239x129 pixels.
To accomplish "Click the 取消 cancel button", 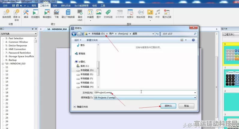I will point(186,106).
